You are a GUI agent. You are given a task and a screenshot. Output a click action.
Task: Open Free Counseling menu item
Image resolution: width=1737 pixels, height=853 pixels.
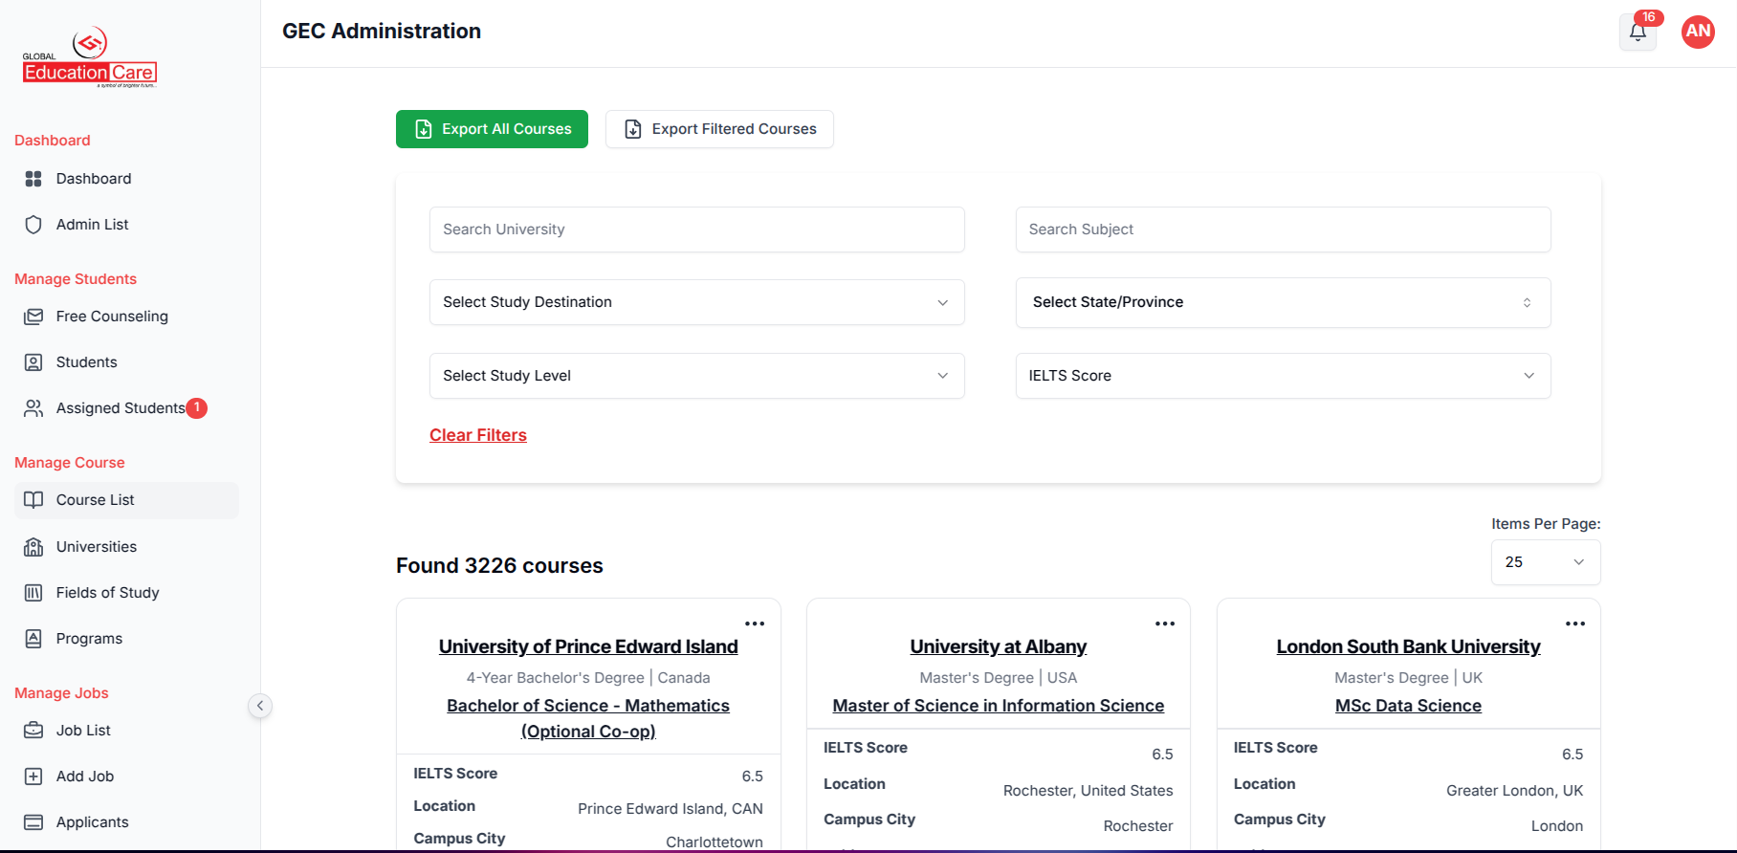pos(111,317)
